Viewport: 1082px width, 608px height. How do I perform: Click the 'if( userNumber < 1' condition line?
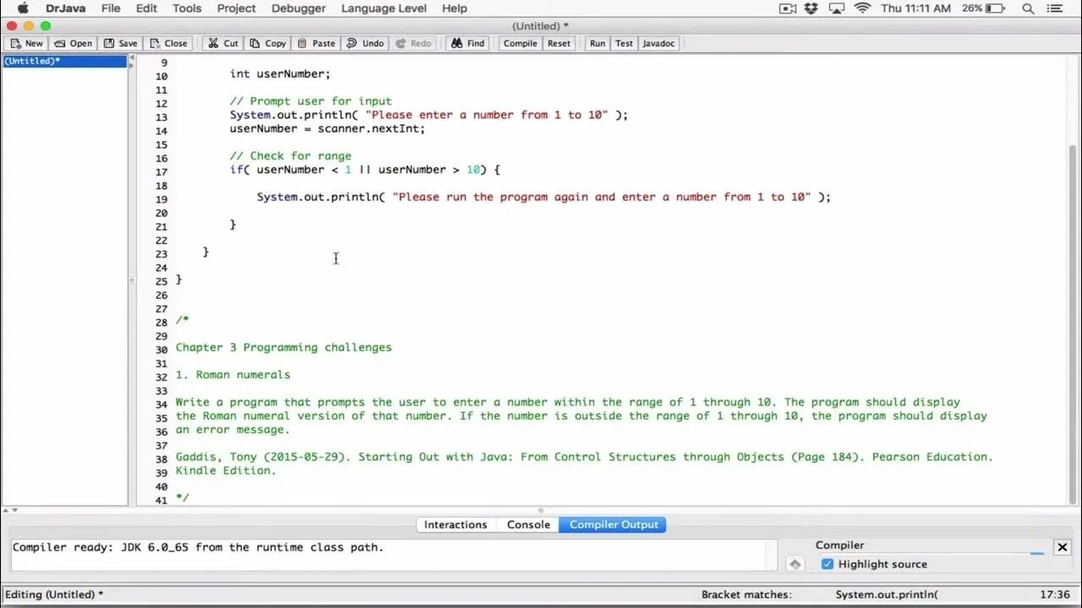(x=364, y=170)
